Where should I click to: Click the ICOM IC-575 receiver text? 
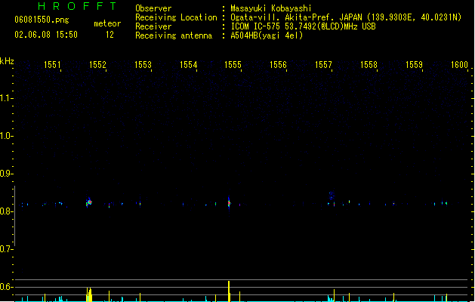tap(304, 26)
